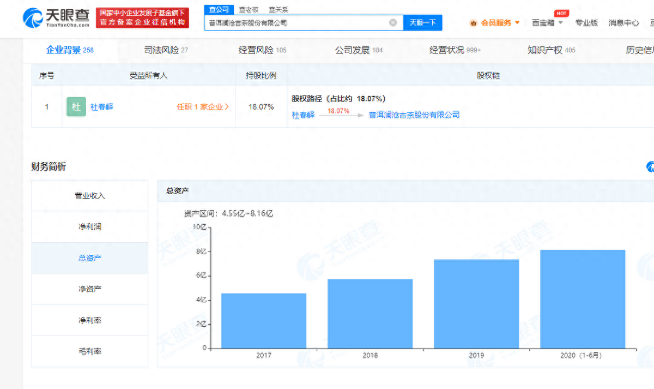
Task: Select 营业收入 in financial sidebar
Action: (90, 196)
